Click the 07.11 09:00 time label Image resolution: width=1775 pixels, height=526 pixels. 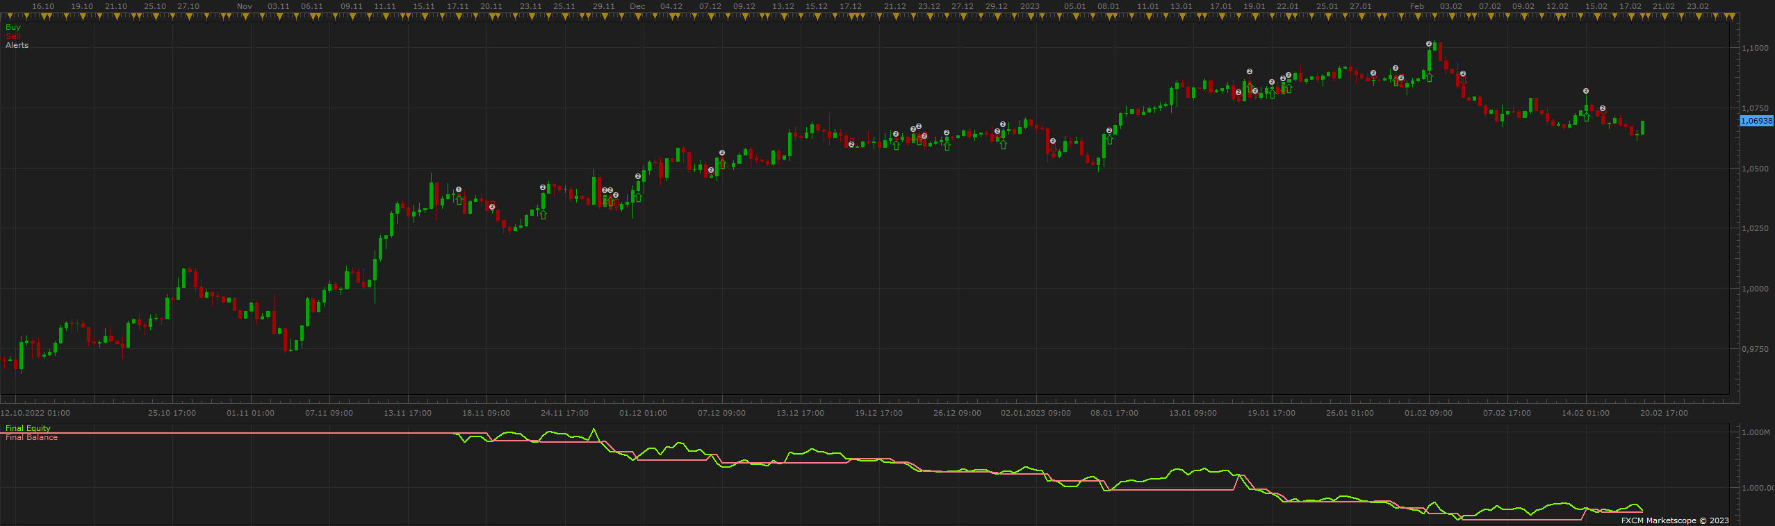(x=329, y=413)
